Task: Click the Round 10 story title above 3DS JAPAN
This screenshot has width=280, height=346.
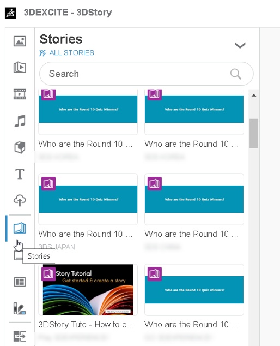Action: click(86, 234)
